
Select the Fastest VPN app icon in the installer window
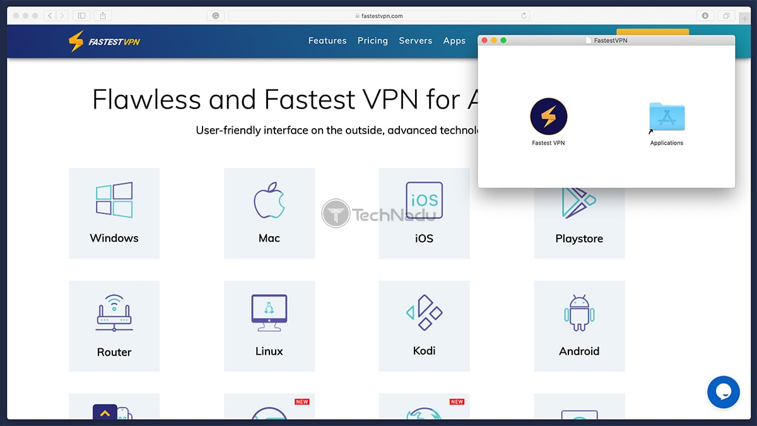point(548,117)
